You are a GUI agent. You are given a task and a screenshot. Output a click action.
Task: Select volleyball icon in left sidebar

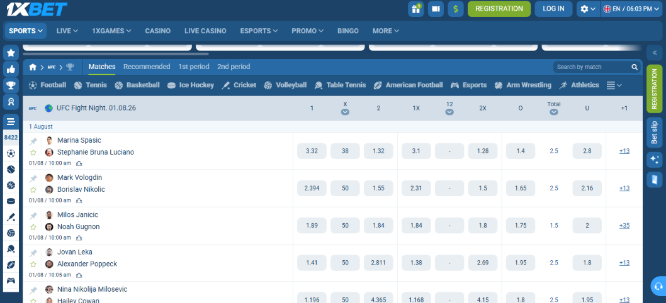[11, 233]
